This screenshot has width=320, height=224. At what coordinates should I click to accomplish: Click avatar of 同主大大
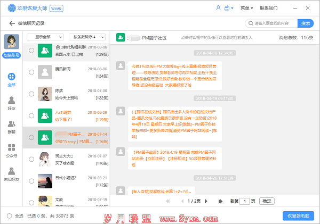click(45, 159)
